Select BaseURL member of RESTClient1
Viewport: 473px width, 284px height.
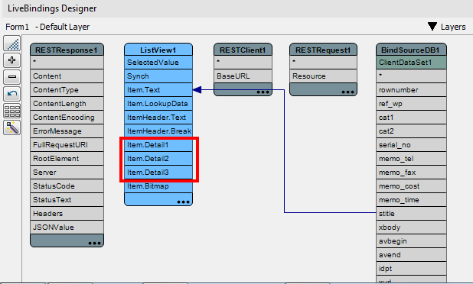243,76
